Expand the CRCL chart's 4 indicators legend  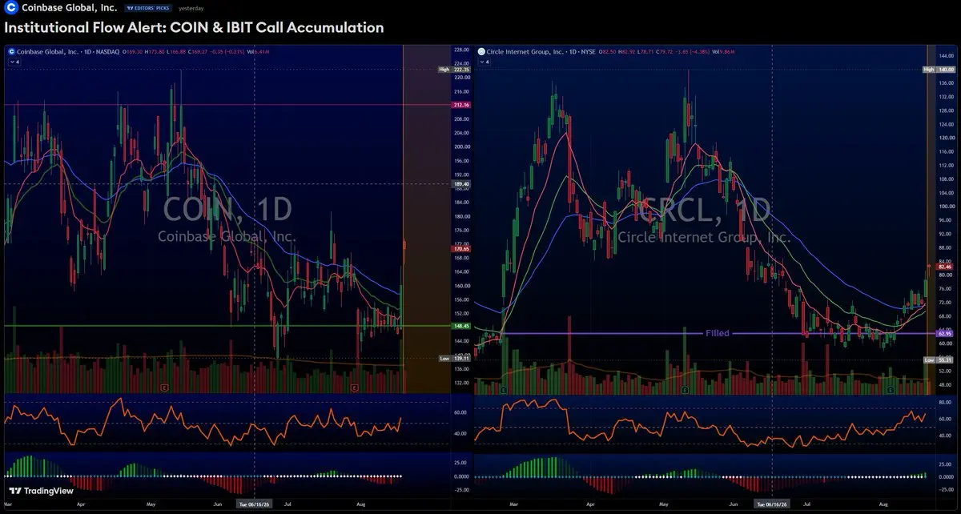click(483, 61)
